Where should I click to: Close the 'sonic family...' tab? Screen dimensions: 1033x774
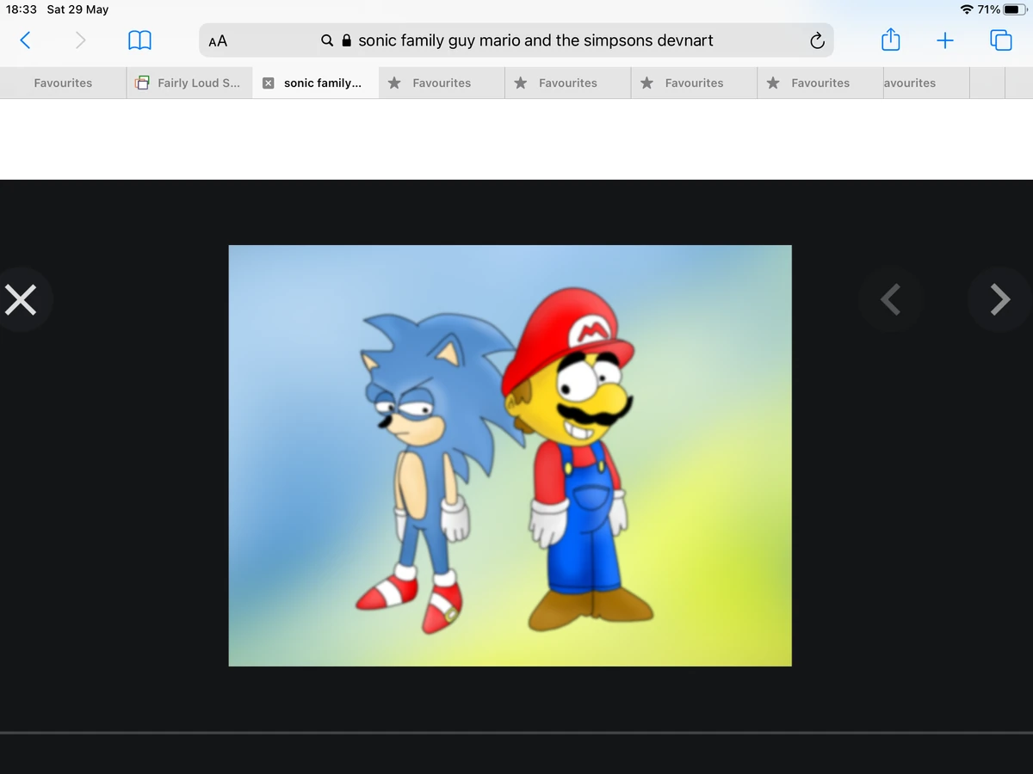pyautogui.click(x=268, y=83)
